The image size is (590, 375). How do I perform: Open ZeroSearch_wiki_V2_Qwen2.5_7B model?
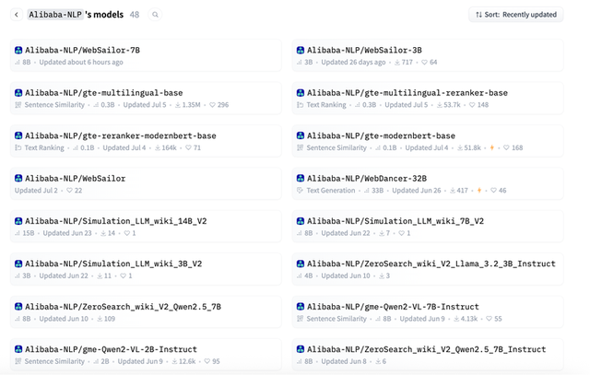coord(146,311)
